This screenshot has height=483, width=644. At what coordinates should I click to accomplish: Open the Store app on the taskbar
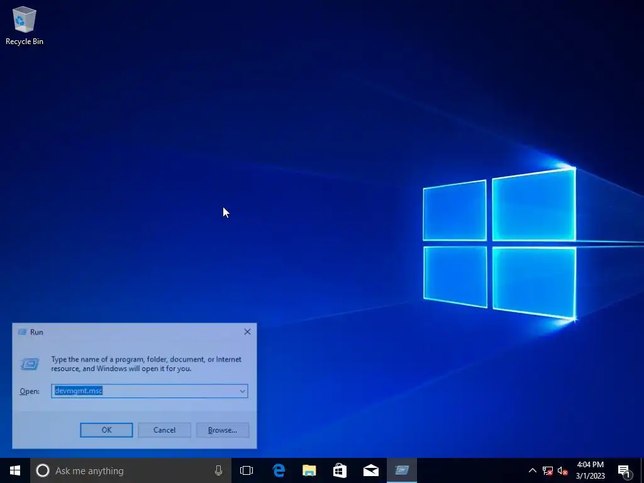pyautogui.click(x=340, y=470)
